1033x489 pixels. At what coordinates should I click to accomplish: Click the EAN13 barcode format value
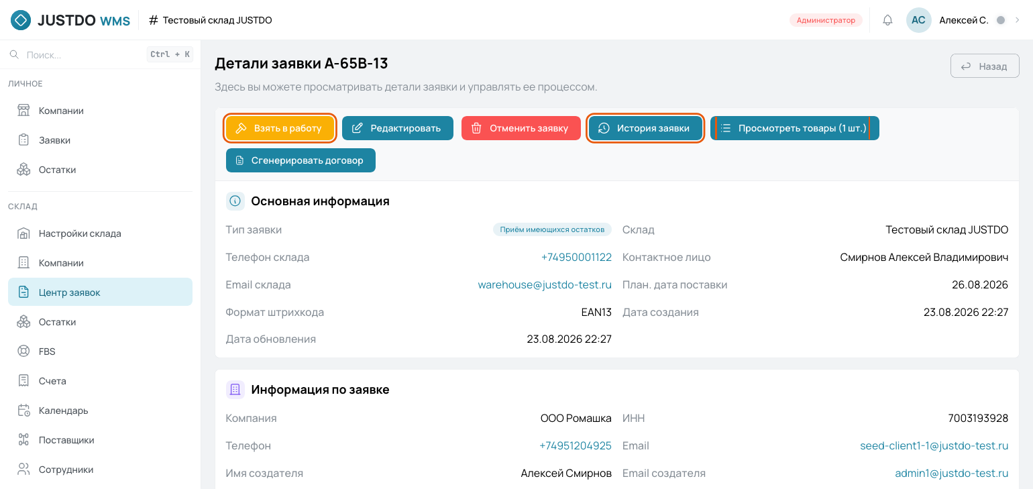[596, 312]
